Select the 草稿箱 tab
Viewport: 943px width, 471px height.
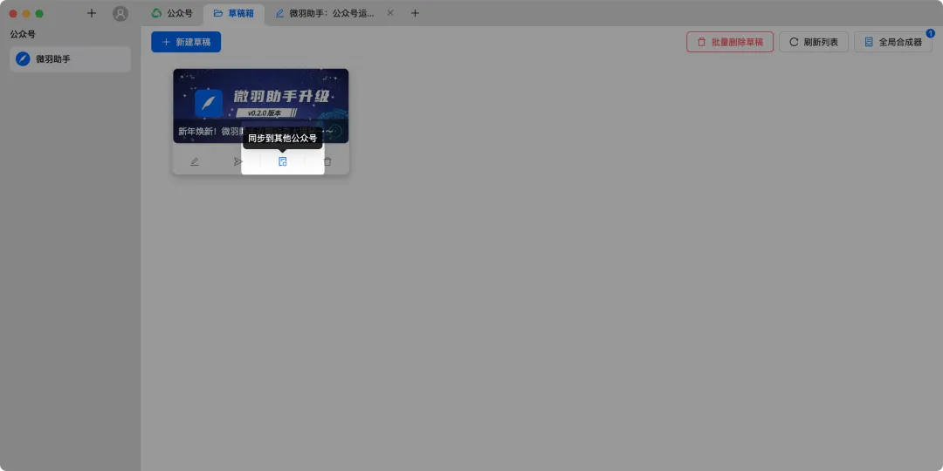click(234, 13)
